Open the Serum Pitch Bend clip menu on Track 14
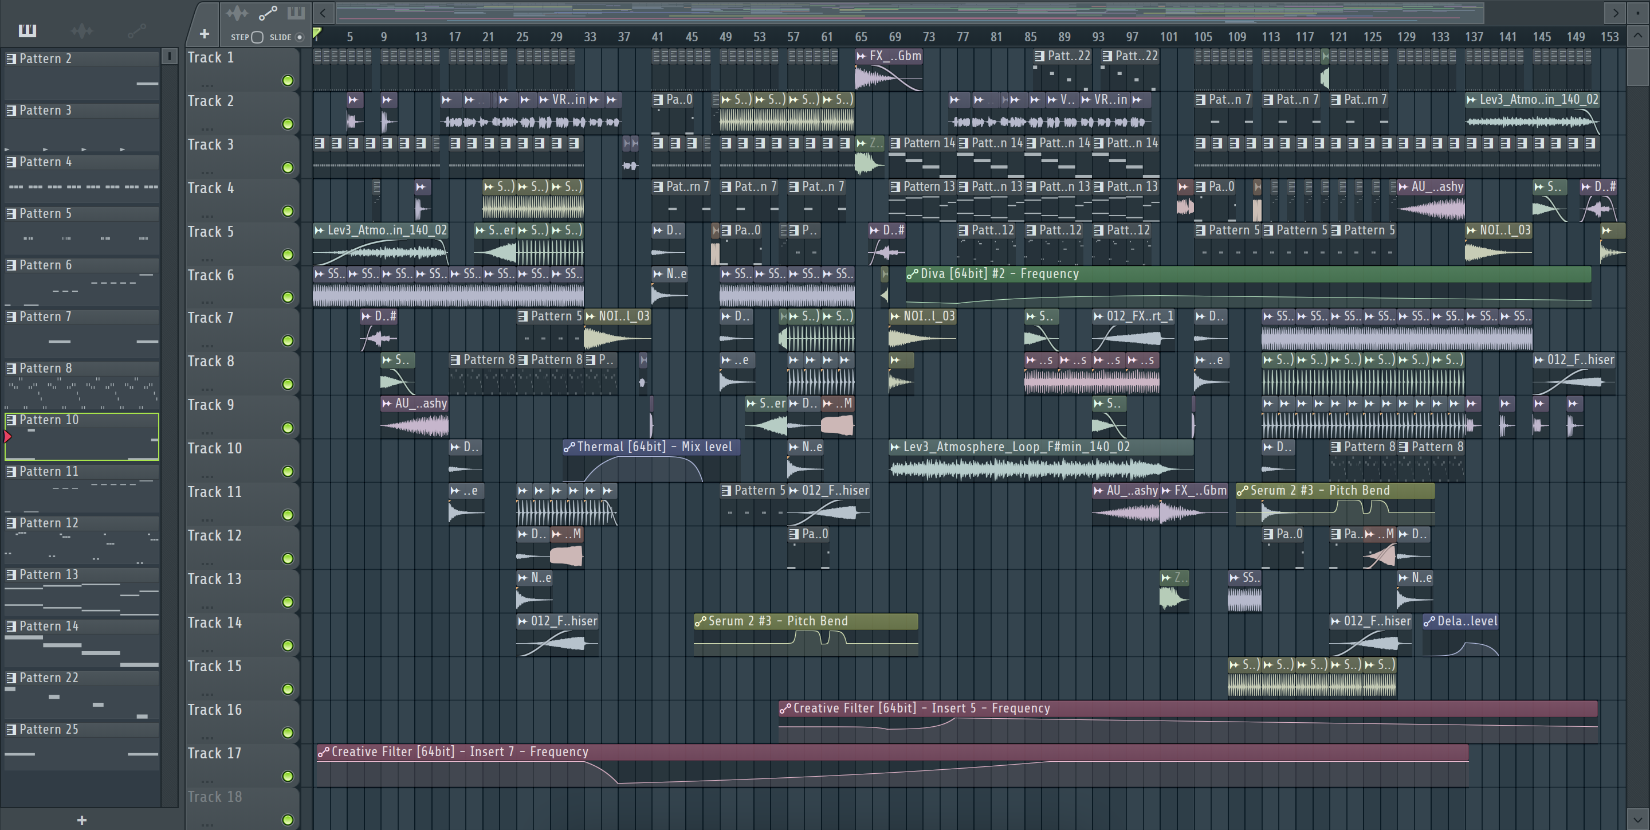 (x=700, y=621)
